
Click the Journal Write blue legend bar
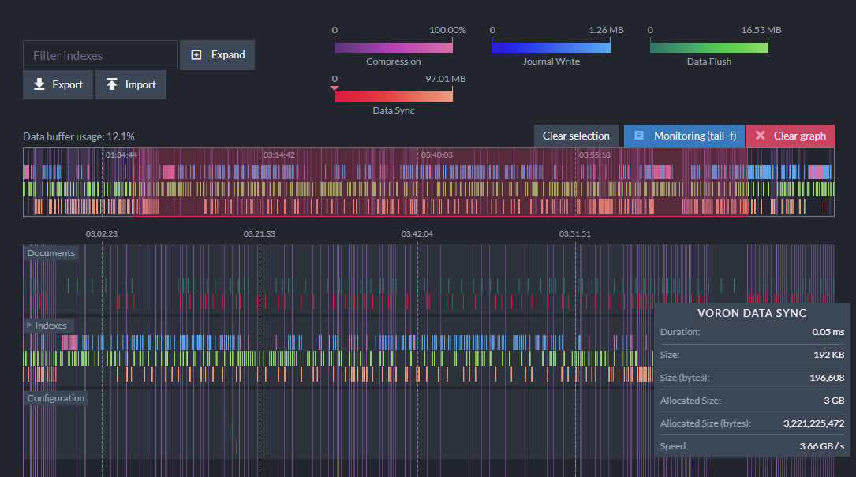tap(551, 47)
